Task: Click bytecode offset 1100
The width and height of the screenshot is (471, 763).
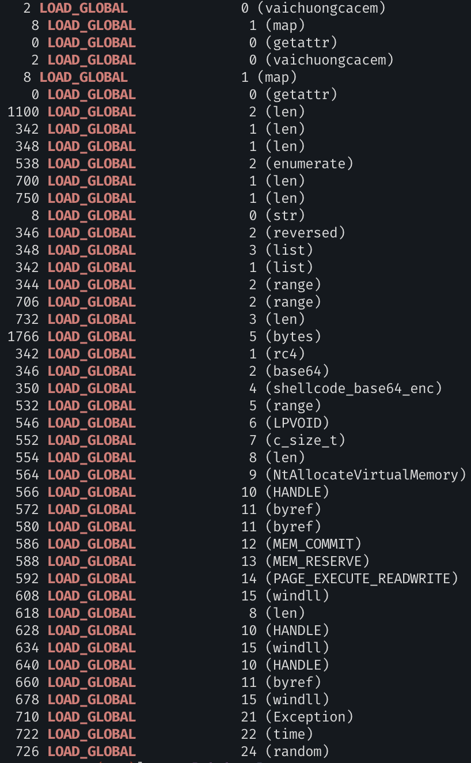Action: coord(23,112)
